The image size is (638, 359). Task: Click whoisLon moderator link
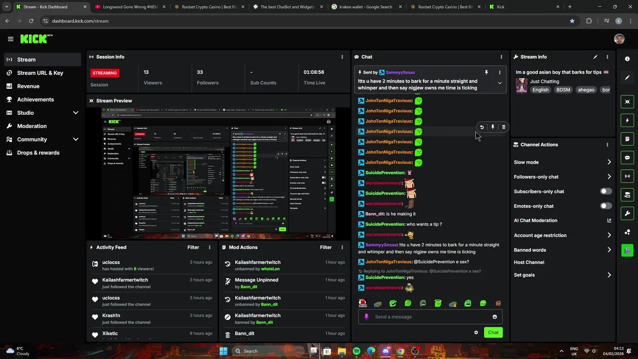click(x=270, y=269)
